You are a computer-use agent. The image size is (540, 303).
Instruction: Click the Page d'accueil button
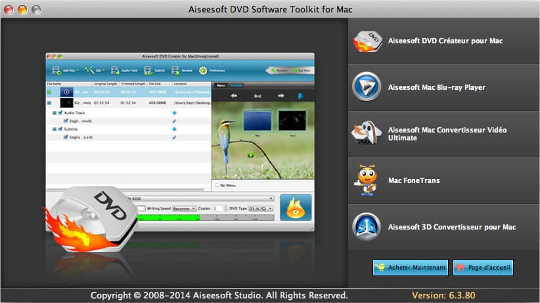tap(484, 267)
